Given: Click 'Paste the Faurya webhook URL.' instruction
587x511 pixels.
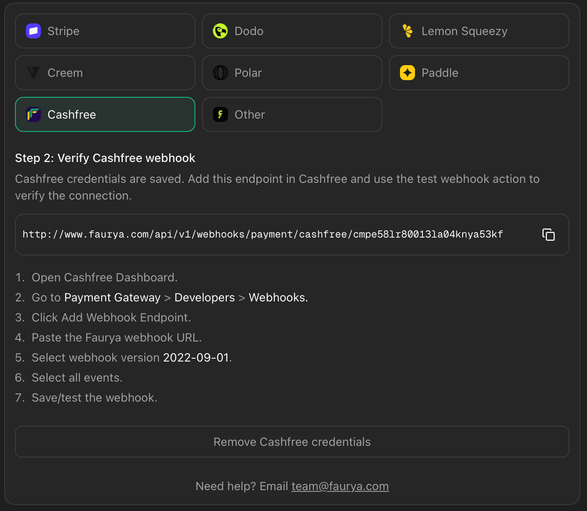Looking at the screenshot, I should (117, 337).
